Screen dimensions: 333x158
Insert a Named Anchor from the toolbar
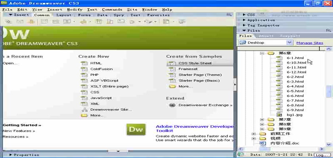pos(32,21)
